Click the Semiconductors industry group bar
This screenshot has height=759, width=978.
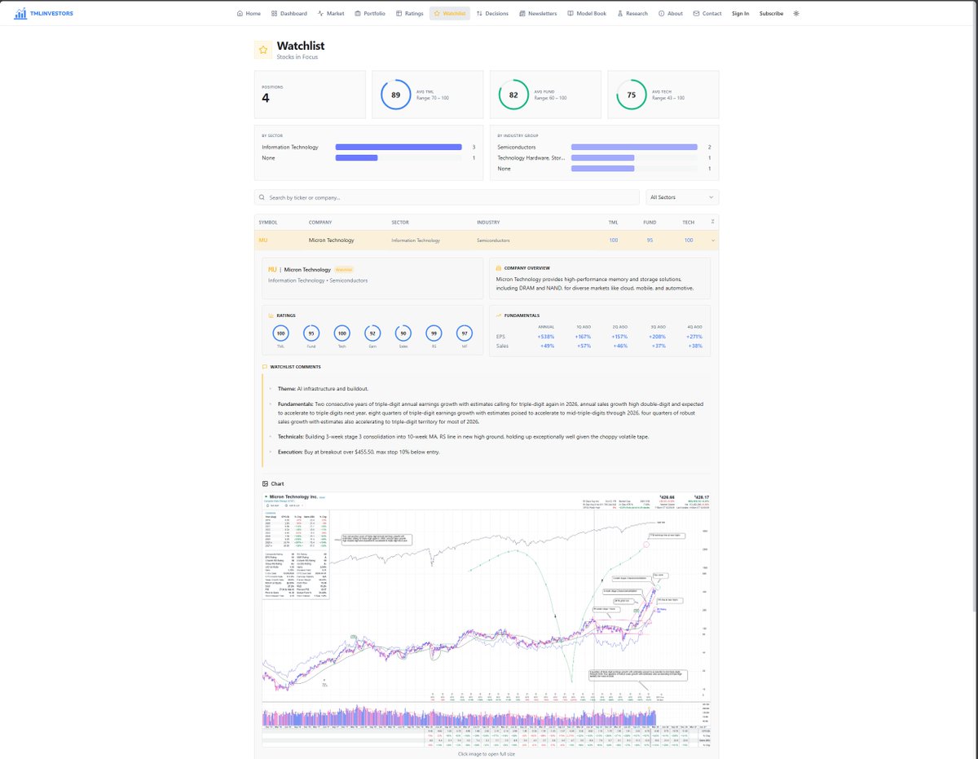click(634, 148)
